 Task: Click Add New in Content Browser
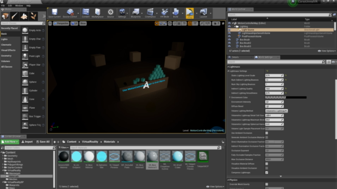[x=10, y=142]
